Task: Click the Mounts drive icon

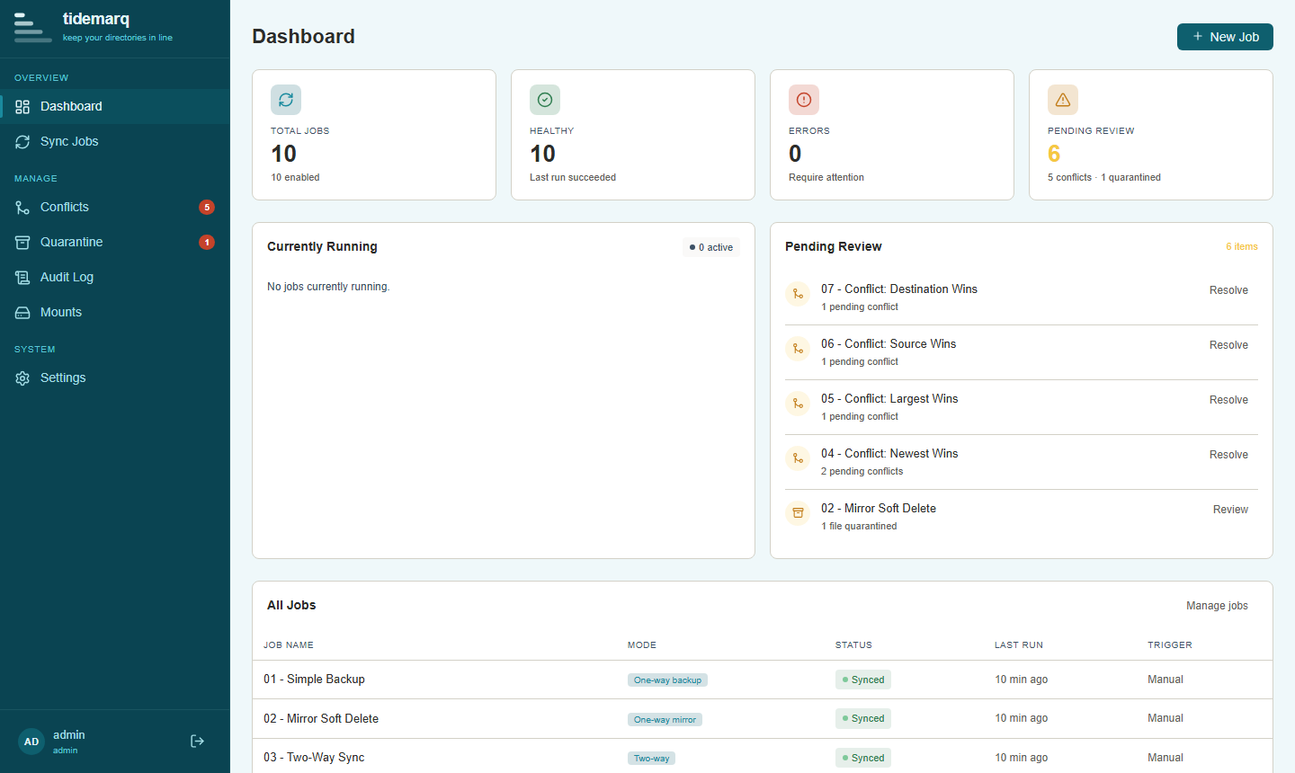Action: point(22,313)
